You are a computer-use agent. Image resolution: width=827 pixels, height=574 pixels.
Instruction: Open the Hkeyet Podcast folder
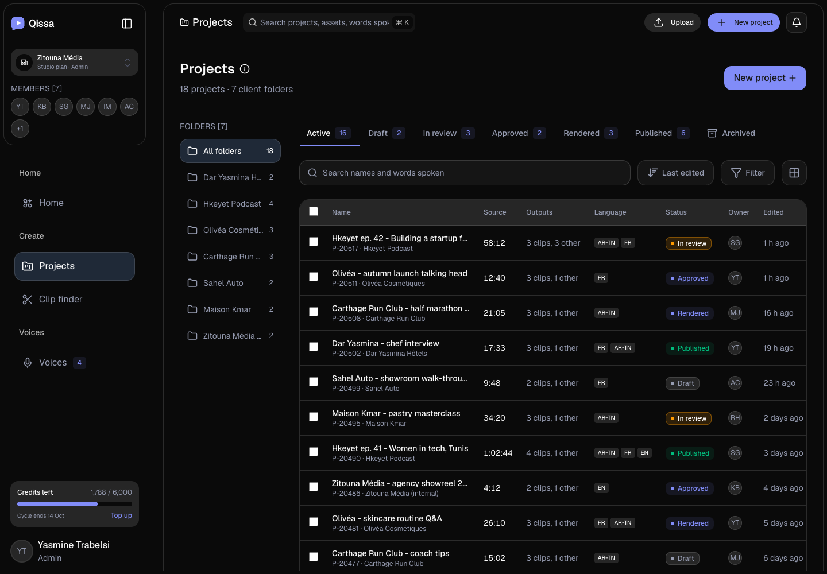230,204
